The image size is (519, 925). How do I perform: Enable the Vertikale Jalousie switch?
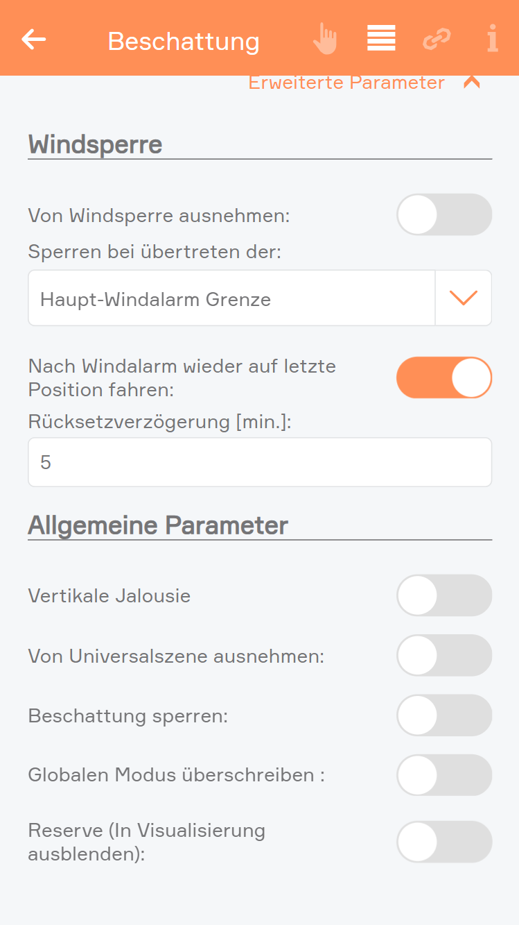coord(444,595)
